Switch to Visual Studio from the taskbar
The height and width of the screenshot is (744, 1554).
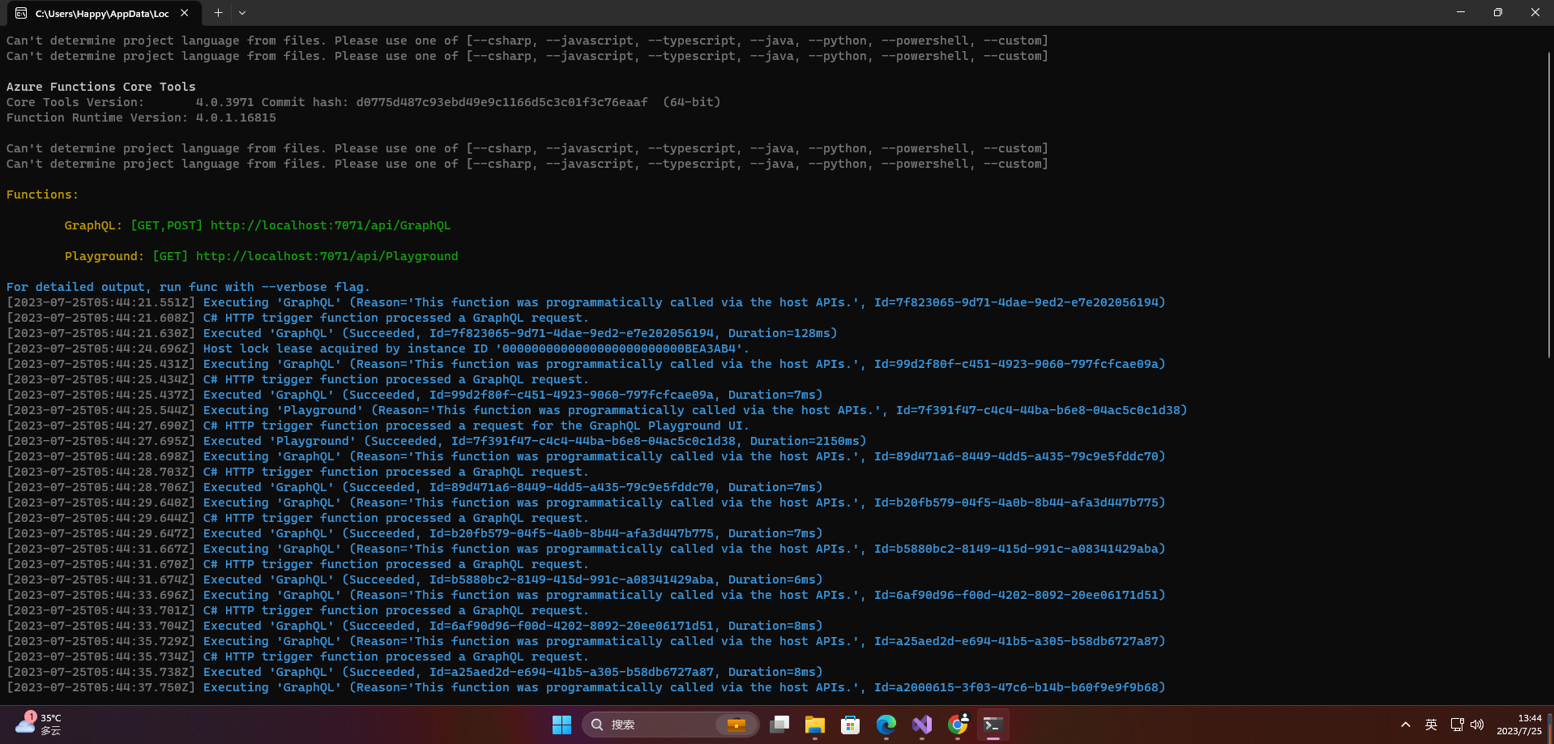click(x=922, y=725)
